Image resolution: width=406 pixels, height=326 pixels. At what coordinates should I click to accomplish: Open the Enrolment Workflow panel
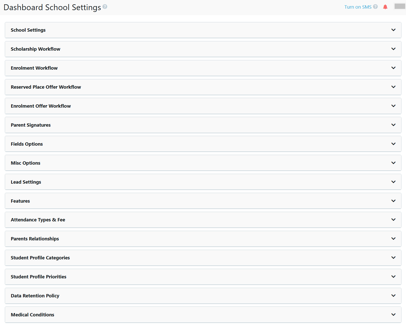coord(393,68)
